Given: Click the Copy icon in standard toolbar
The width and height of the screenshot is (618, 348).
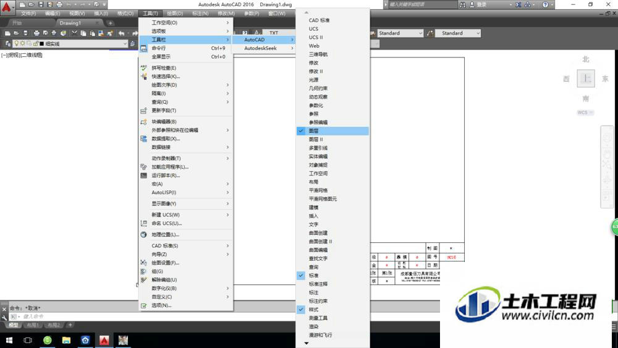Looking at the screenshot, I should [x=83, y=33].
